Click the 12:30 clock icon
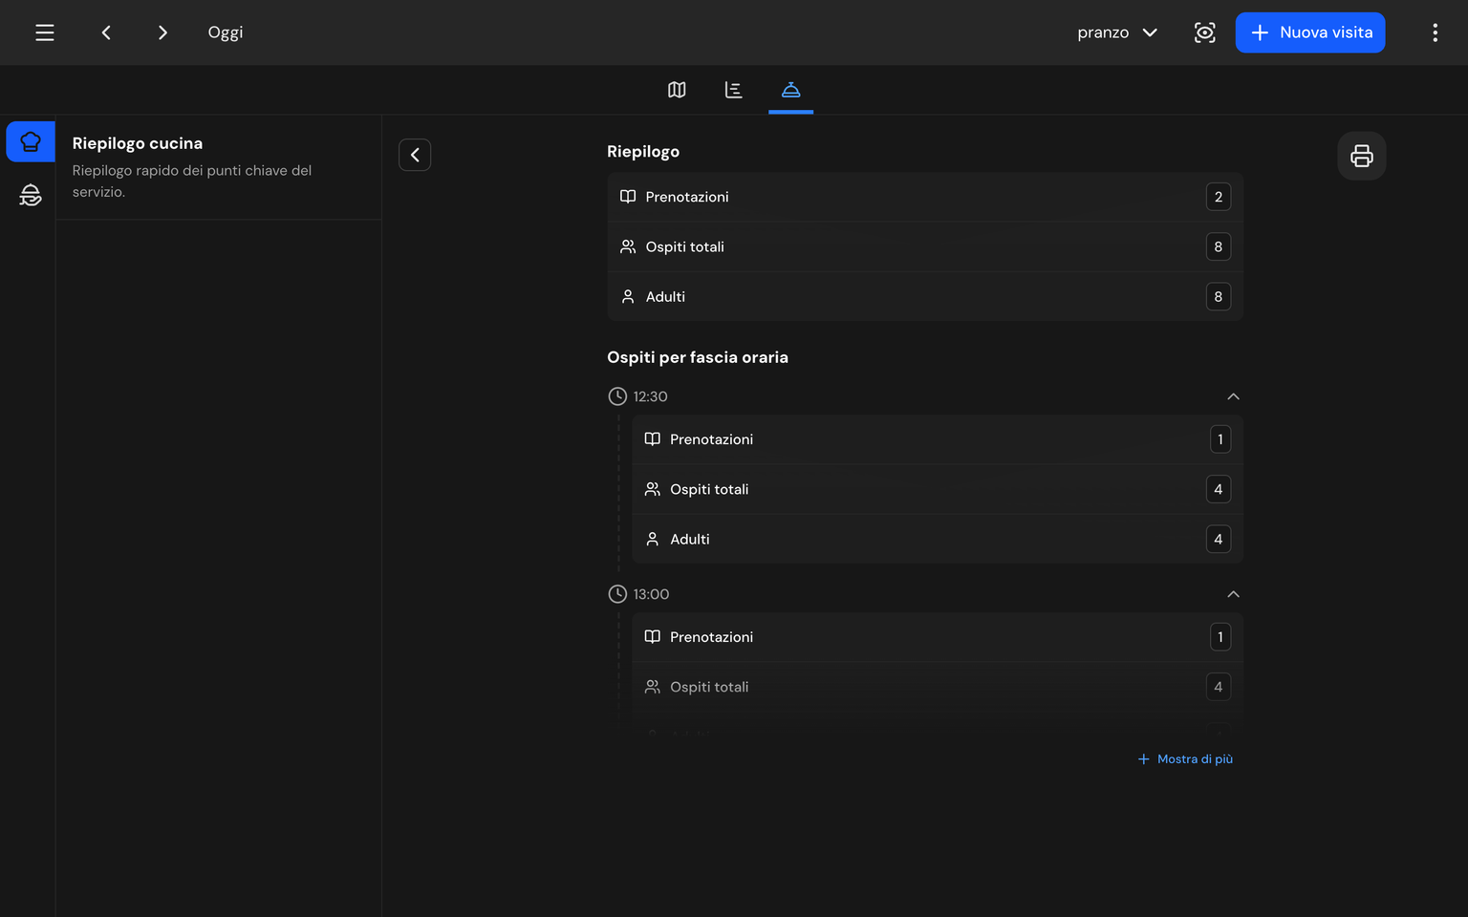Image resolution: width=1468 pixels, height=917 pixels. click(617, 396)
